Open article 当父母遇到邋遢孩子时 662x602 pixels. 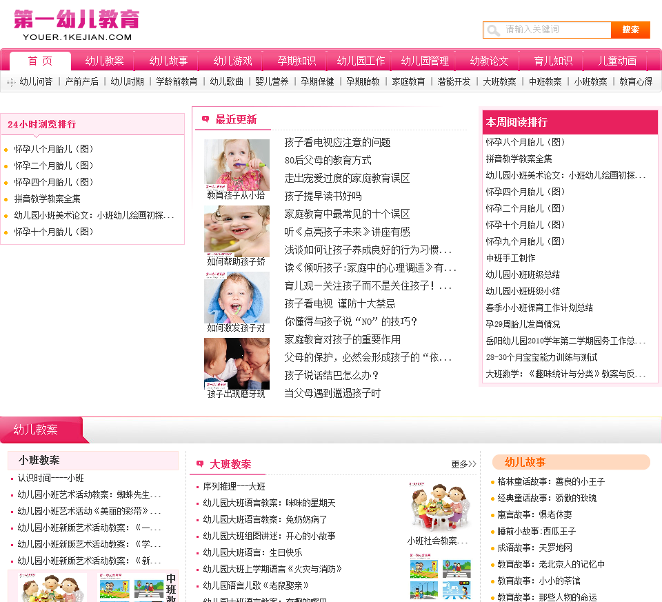click(x=332, y=393)
